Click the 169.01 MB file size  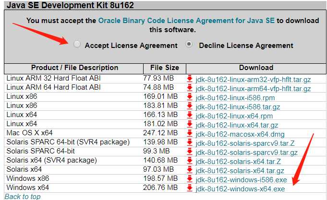160,96
